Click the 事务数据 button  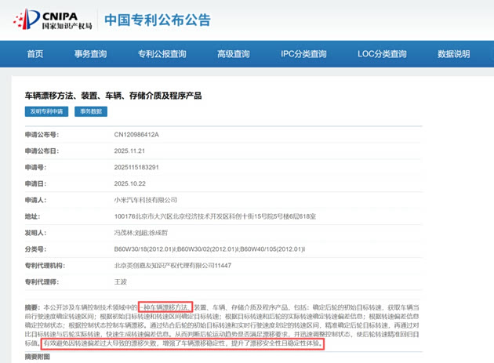(x=89, y=111)
